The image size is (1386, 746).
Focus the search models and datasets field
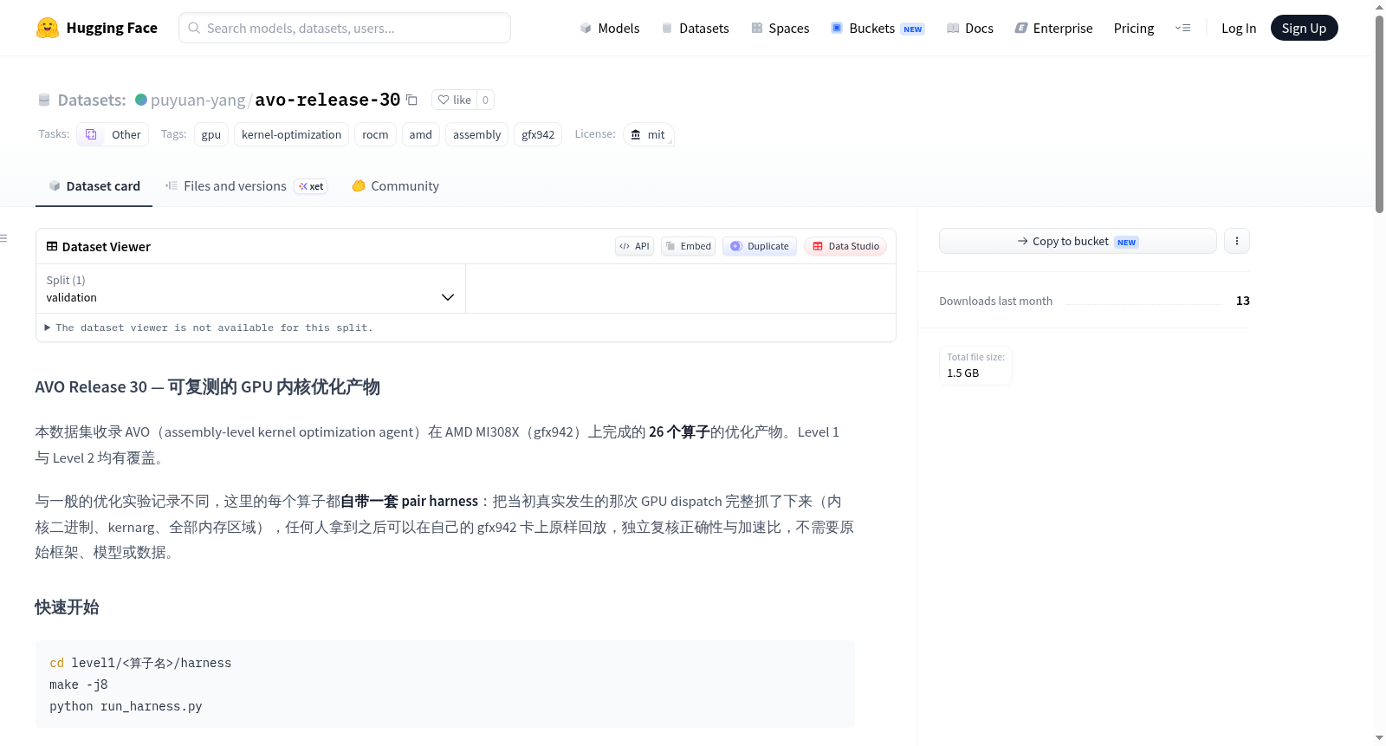(x=345, y=28)
